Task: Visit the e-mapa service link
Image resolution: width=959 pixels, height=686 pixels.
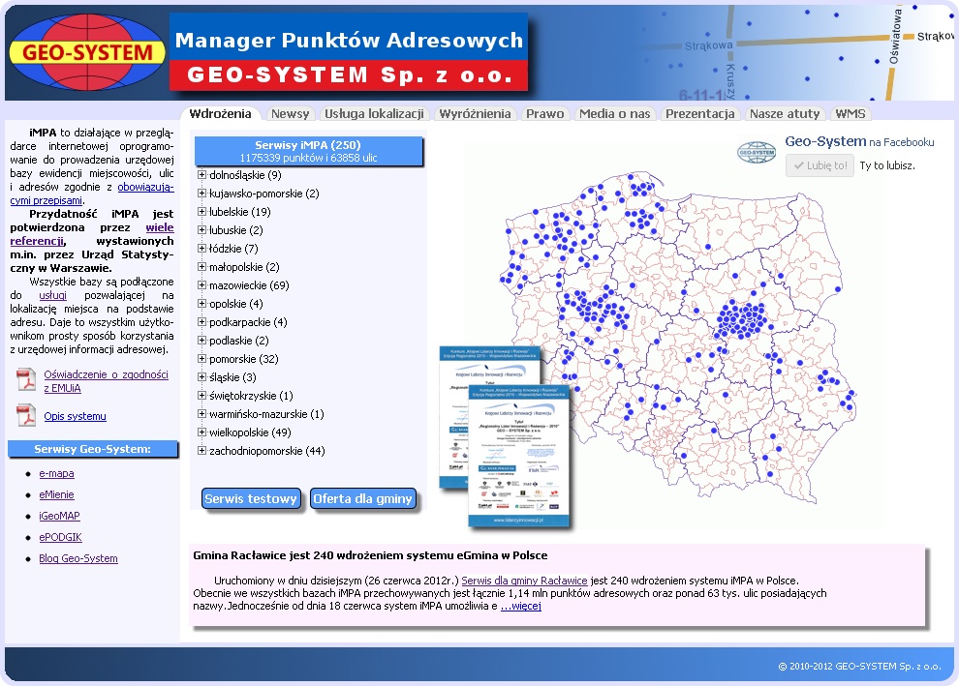Action: click(x=56, y=473)
